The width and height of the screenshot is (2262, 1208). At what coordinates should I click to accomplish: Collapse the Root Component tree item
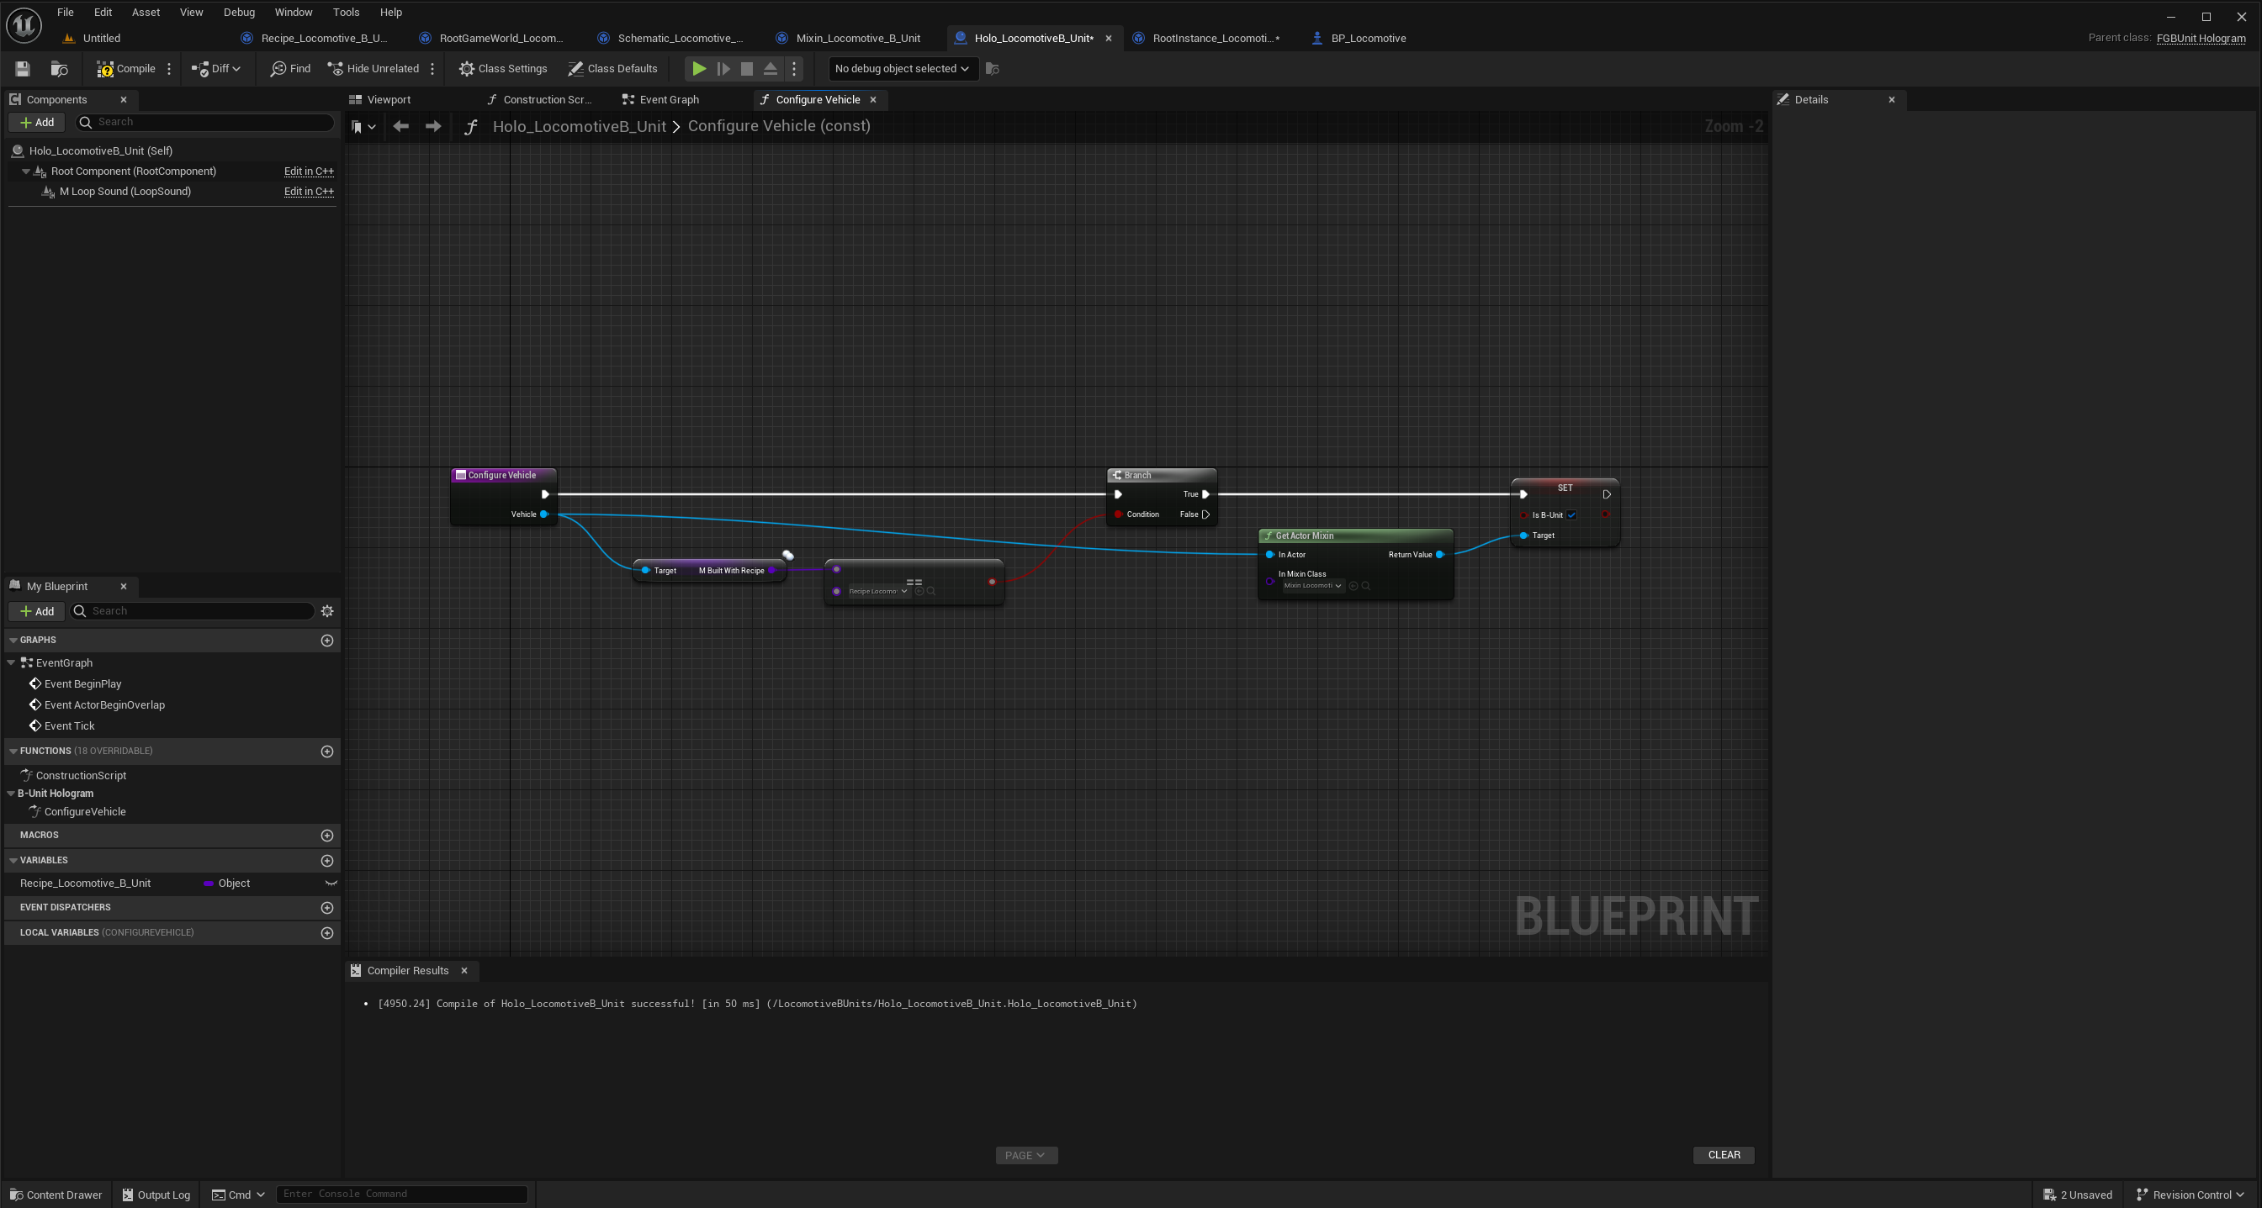pyautogui.click(x=25, y=171)
